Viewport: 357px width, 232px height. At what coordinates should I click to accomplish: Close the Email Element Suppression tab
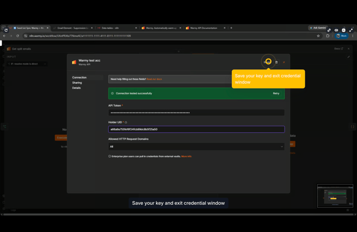click(92, 28)
